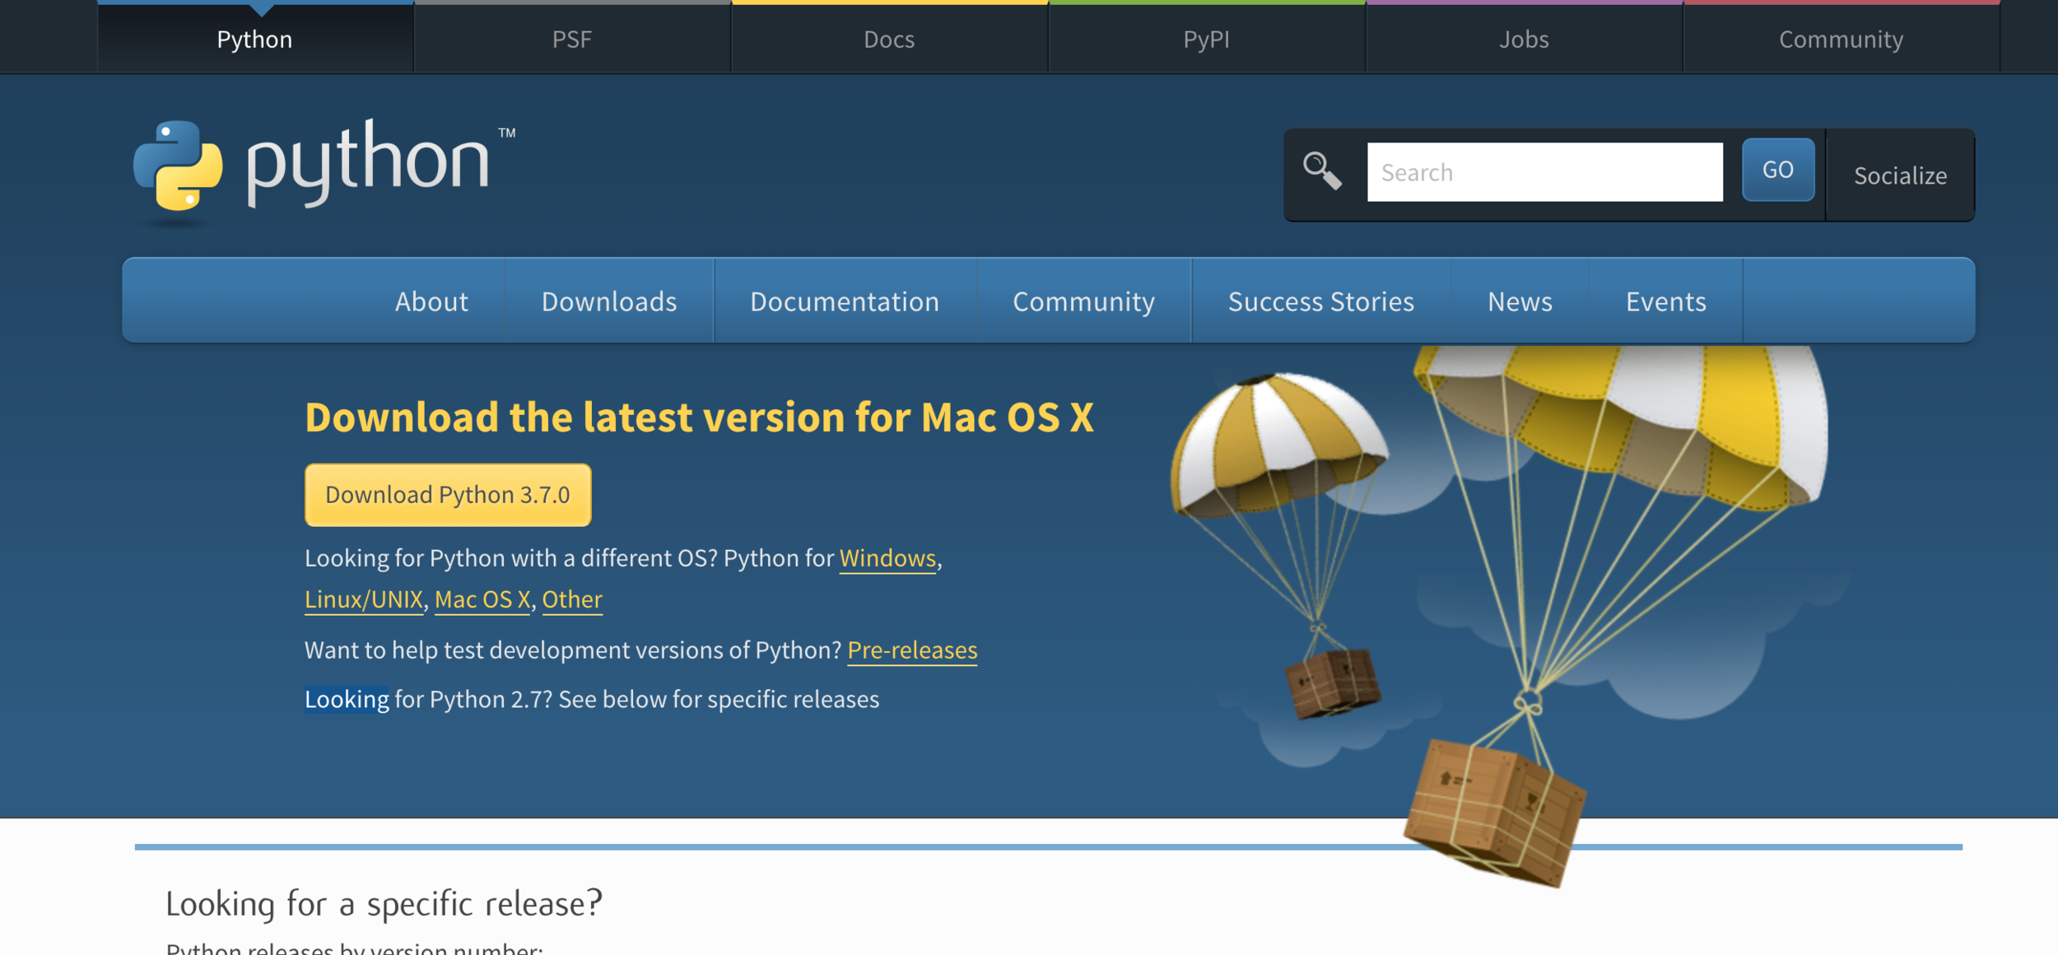Click Download Python 3.7.0 button
The height and width of the screenshot is (955, 2058).
tap(448, 495)
